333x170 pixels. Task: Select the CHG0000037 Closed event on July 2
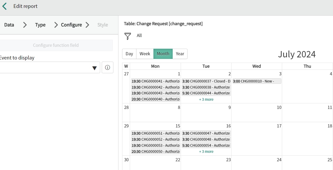pyautogui.click(x=206, y=81)
